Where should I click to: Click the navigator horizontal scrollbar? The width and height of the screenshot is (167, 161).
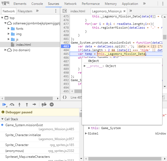tap(29, 98)
